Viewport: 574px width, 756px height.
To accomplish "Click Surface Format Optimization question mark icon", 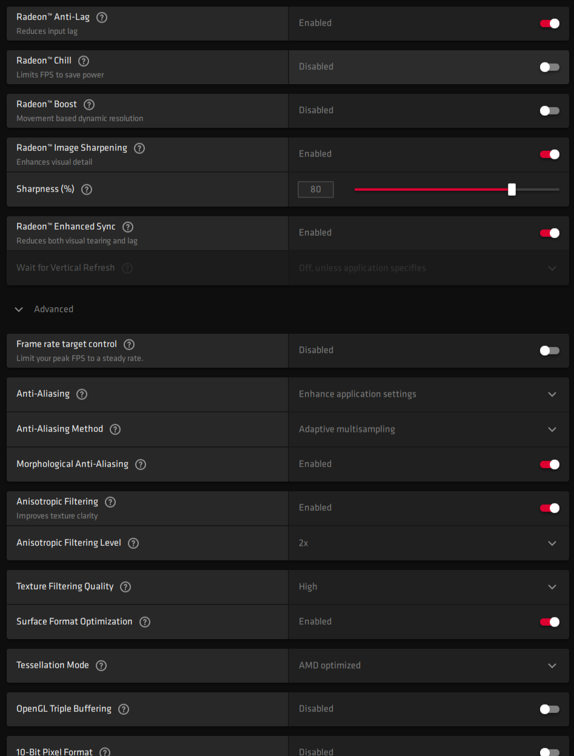I will click(x=144, y=622).
